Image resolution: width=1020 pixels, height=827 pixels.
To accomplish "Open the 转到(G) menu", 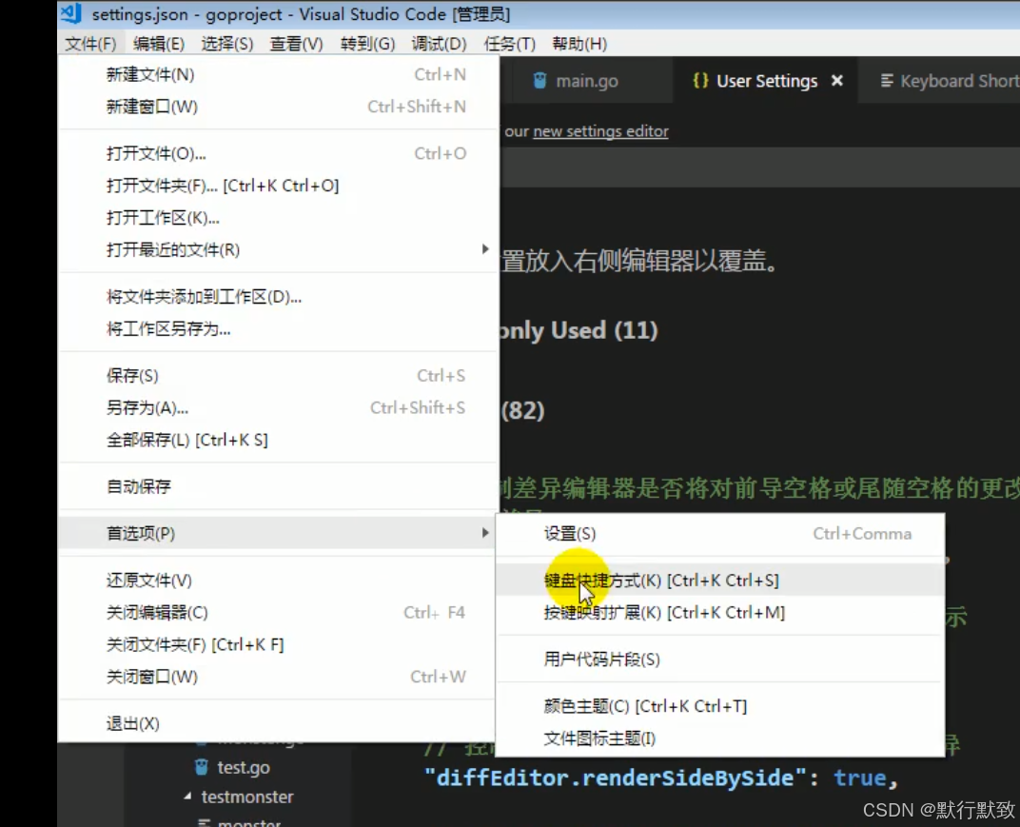I will (367, 44).
